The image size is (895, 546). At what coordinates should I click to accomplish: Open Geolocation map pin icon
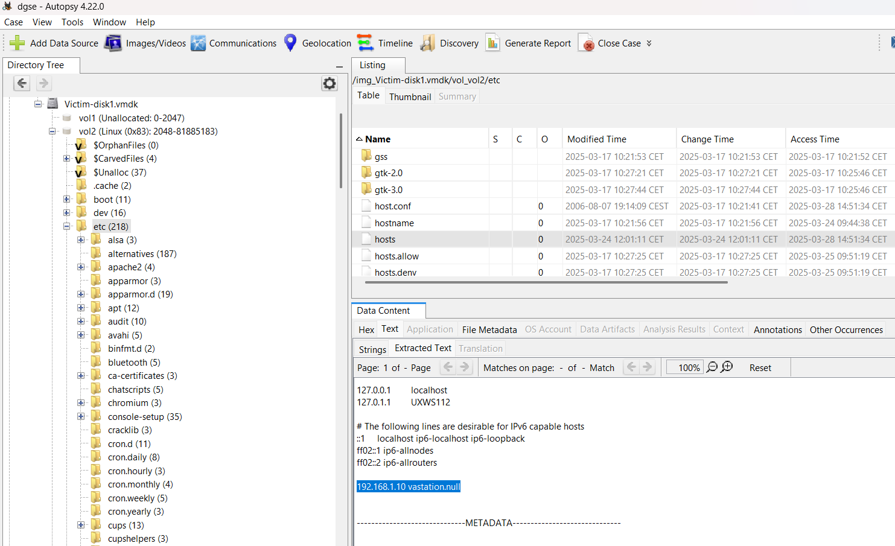pyautogui.click(x=290, y=43)
